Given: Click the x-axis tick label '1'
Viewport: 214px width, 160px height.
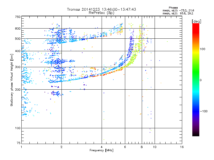Looking at the screenshot, I should click(x=21, y=147).
